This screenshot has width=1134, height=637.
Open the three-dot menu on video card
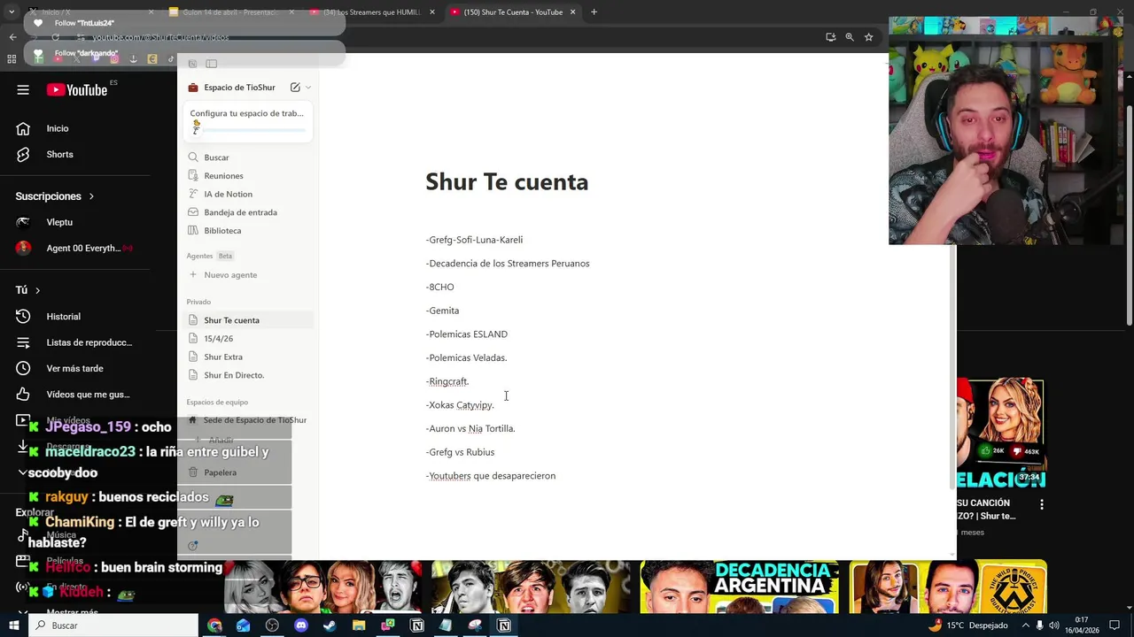point(1042,504)
